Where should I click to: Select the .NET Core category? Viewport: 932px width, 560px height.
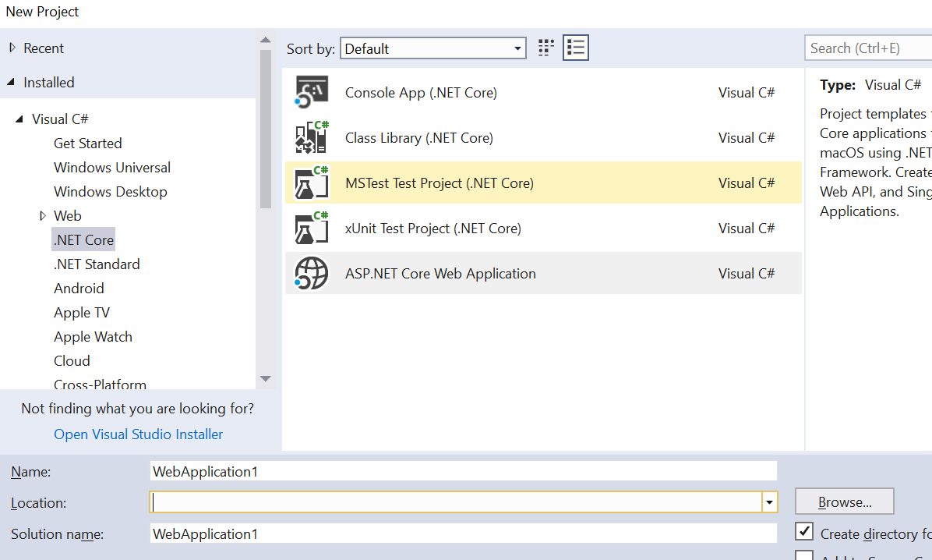click(x=83, y=239)
